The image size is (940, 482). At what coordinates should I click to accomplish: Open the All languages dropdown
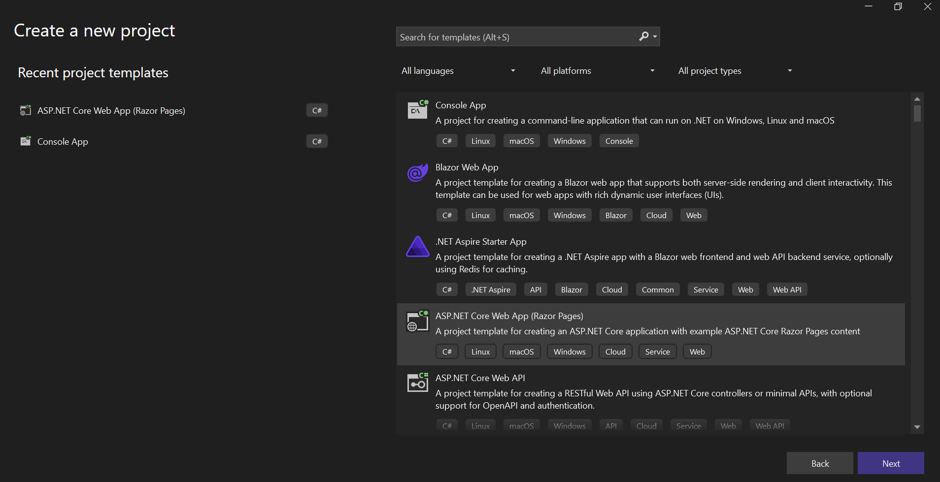pos(458,71)
